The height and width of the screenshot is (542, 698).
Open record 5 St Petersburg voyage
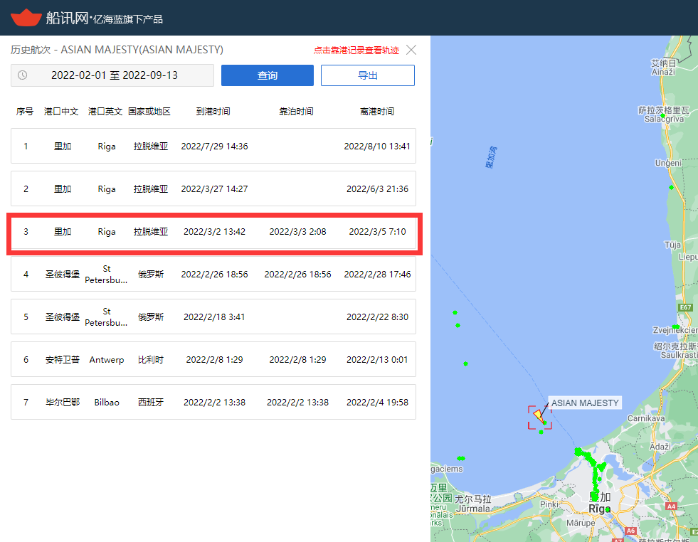tap(213, 317)
